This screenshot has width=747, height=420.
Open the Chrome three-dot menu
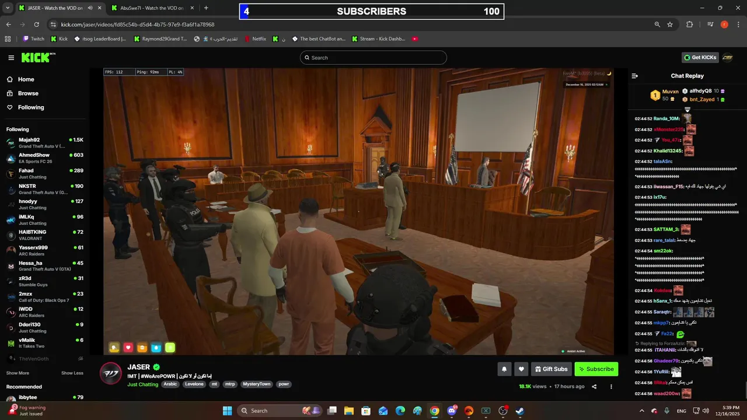tap(738, 24)
